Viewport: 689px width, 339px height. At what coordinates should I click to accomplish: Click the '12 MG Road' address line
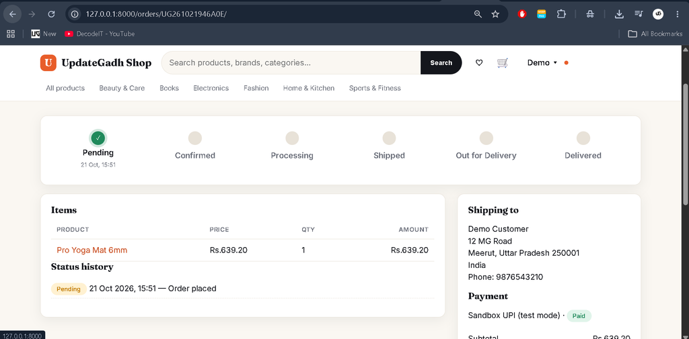[x=490, y=241]
